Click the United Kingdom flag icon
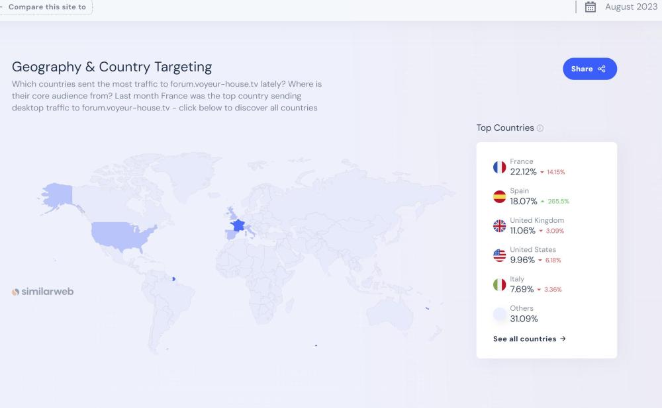Image resolution: width=662 pixels, height=408 pixels. (499, 225)
